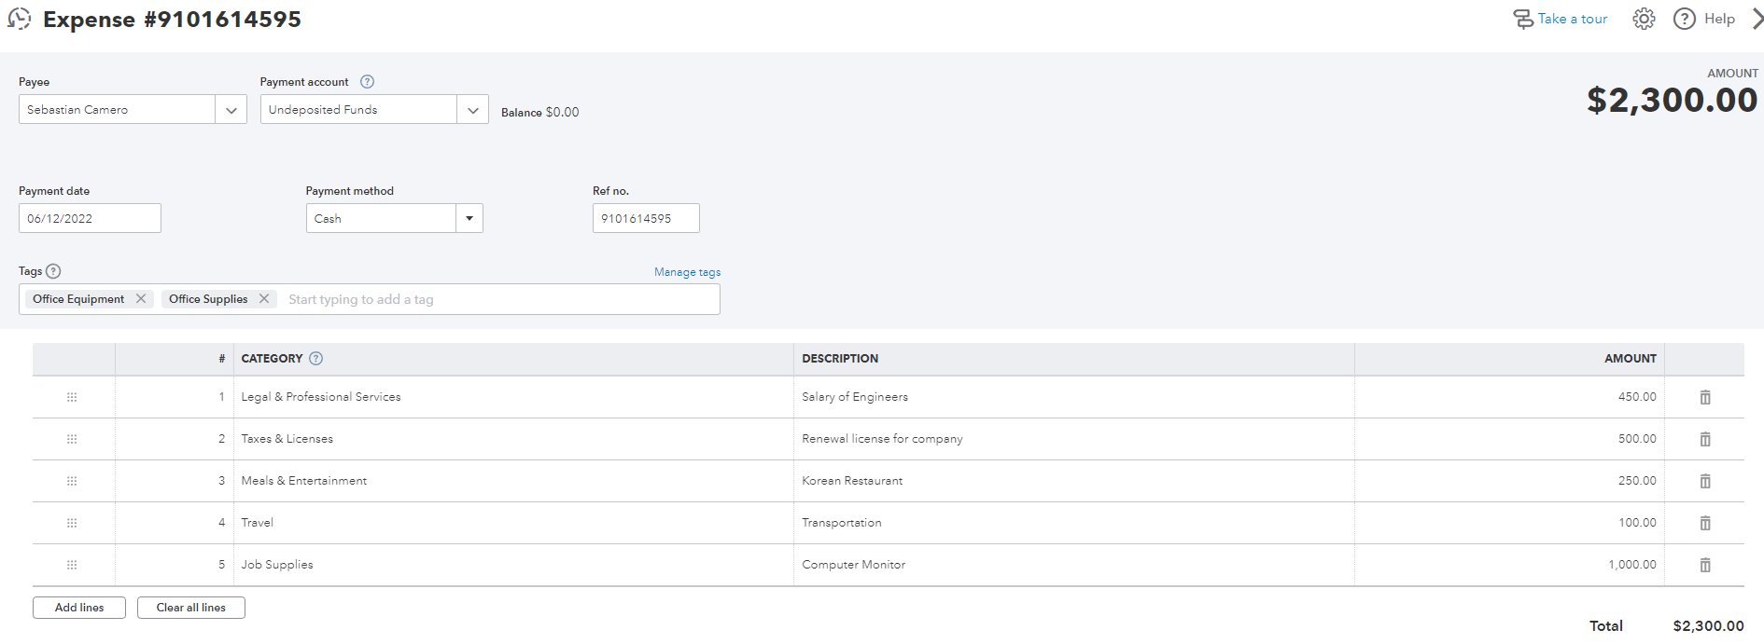The width and height of the screenshot is (1764, 644).
Task: Click the Ref no. input field
Action: coord(645,218)
